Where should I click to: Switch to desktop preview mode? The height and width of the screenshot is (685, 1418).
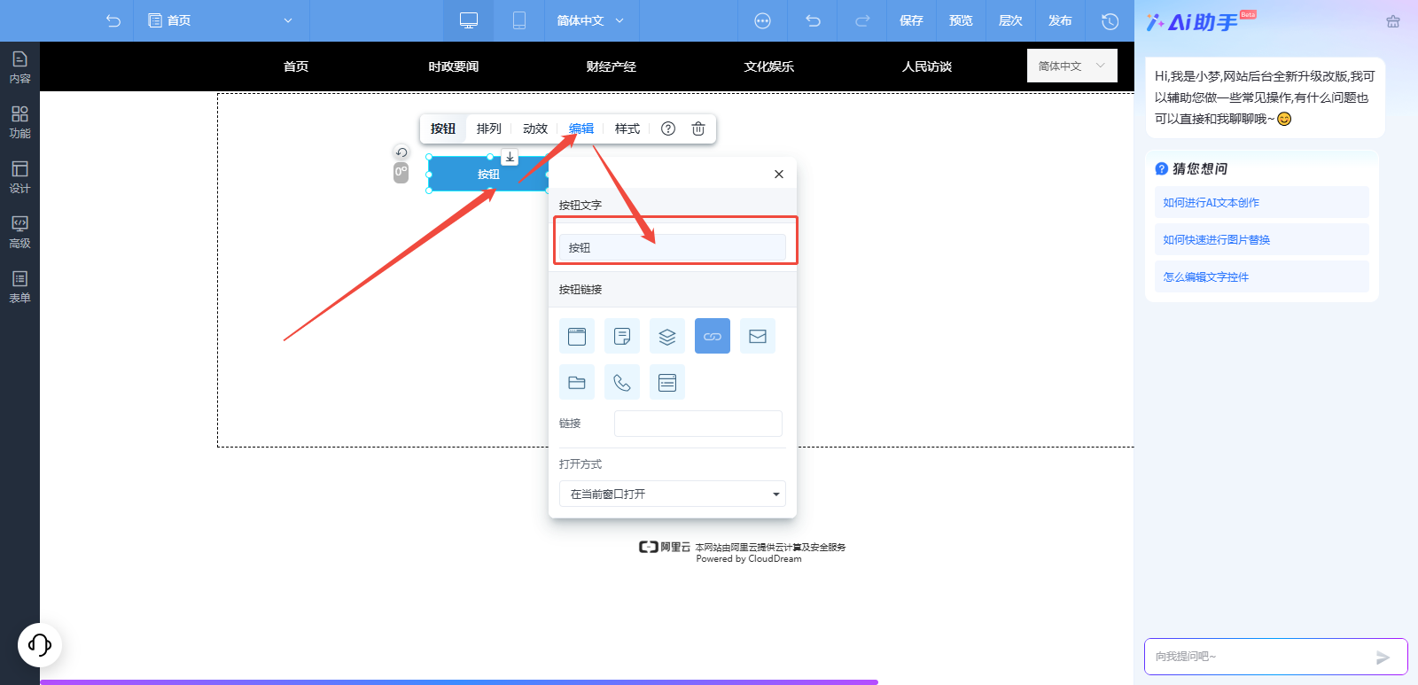point(469,20)
